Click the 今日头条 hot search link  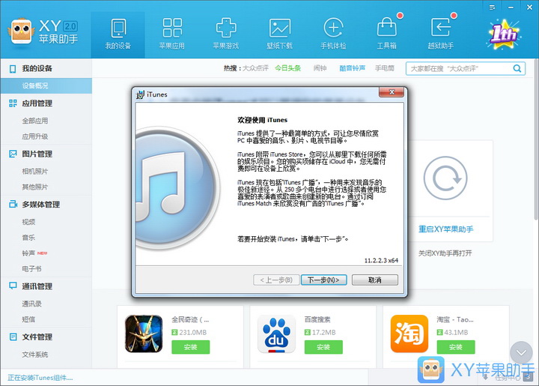287,68
